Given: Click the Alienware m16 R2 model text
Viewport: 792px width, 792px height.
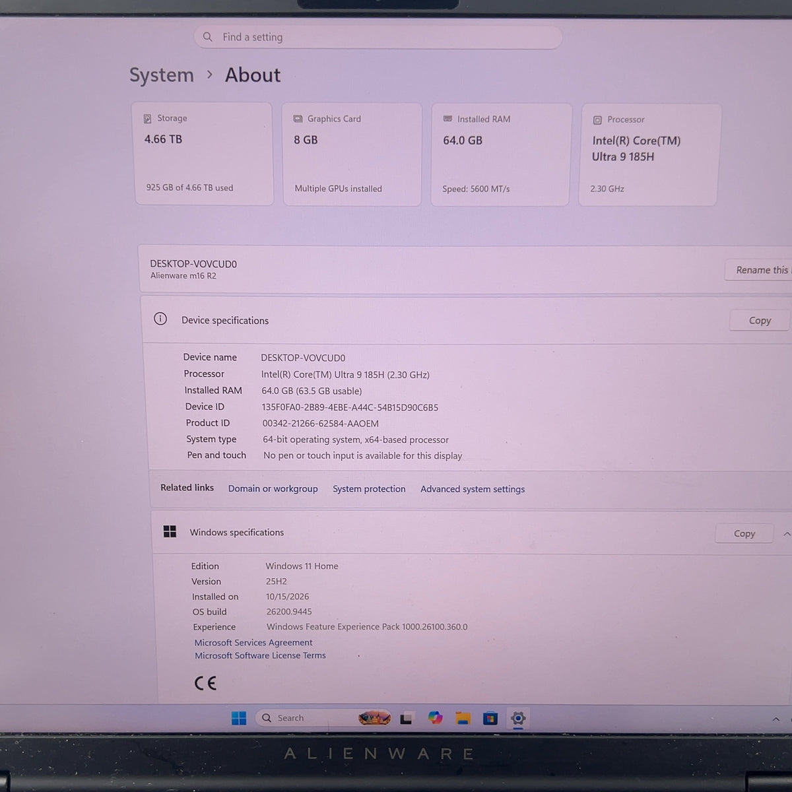Looking at the screenshot, I should (183, 276).
